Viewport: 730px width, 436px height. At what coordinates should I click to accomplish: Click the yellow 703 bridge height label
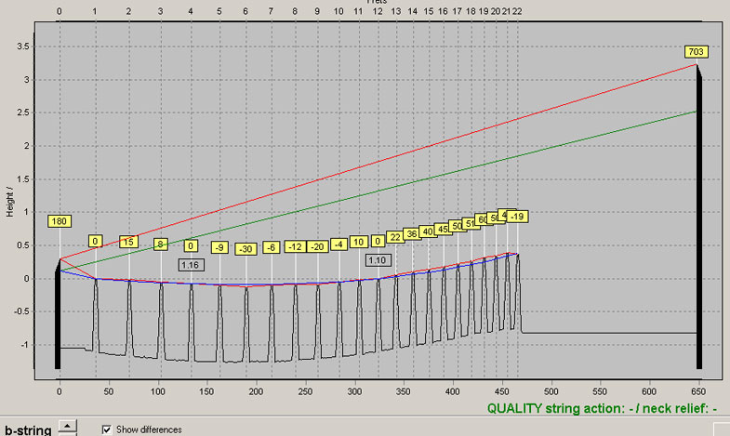696,52
